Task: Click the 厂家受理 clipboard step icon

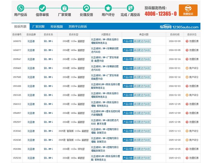Action: pos(64,8)
